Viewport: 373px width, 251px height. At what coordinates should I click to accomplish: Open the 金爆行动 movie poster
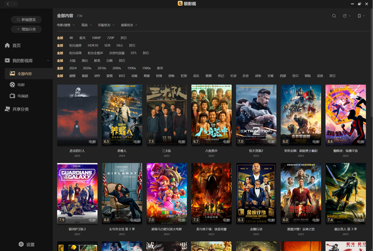tap(256, 193)
